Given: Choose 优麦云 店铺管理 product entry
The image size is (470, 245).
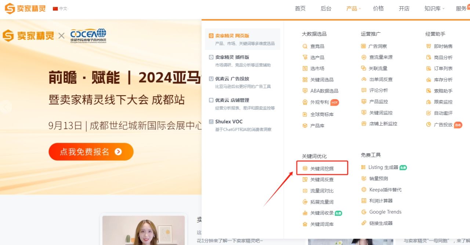Looking at the screenshot, I should [x=242, y=104].
